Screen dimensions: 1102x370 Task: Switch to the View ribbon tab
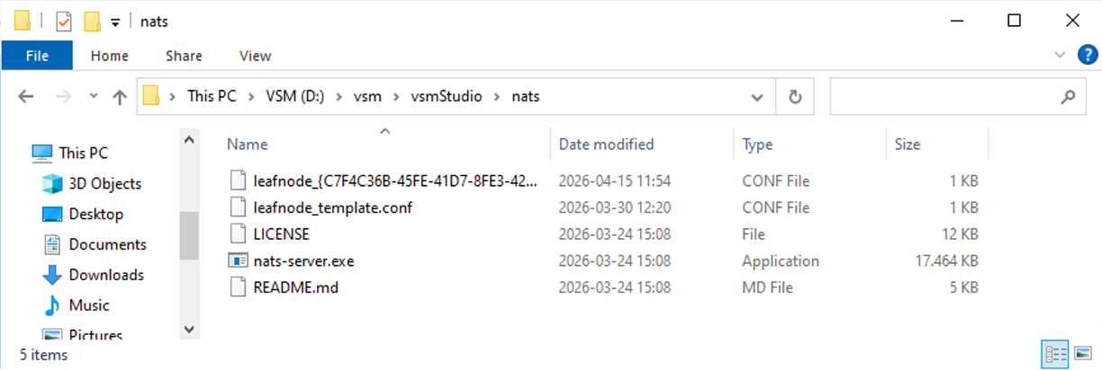coord(255,56)
